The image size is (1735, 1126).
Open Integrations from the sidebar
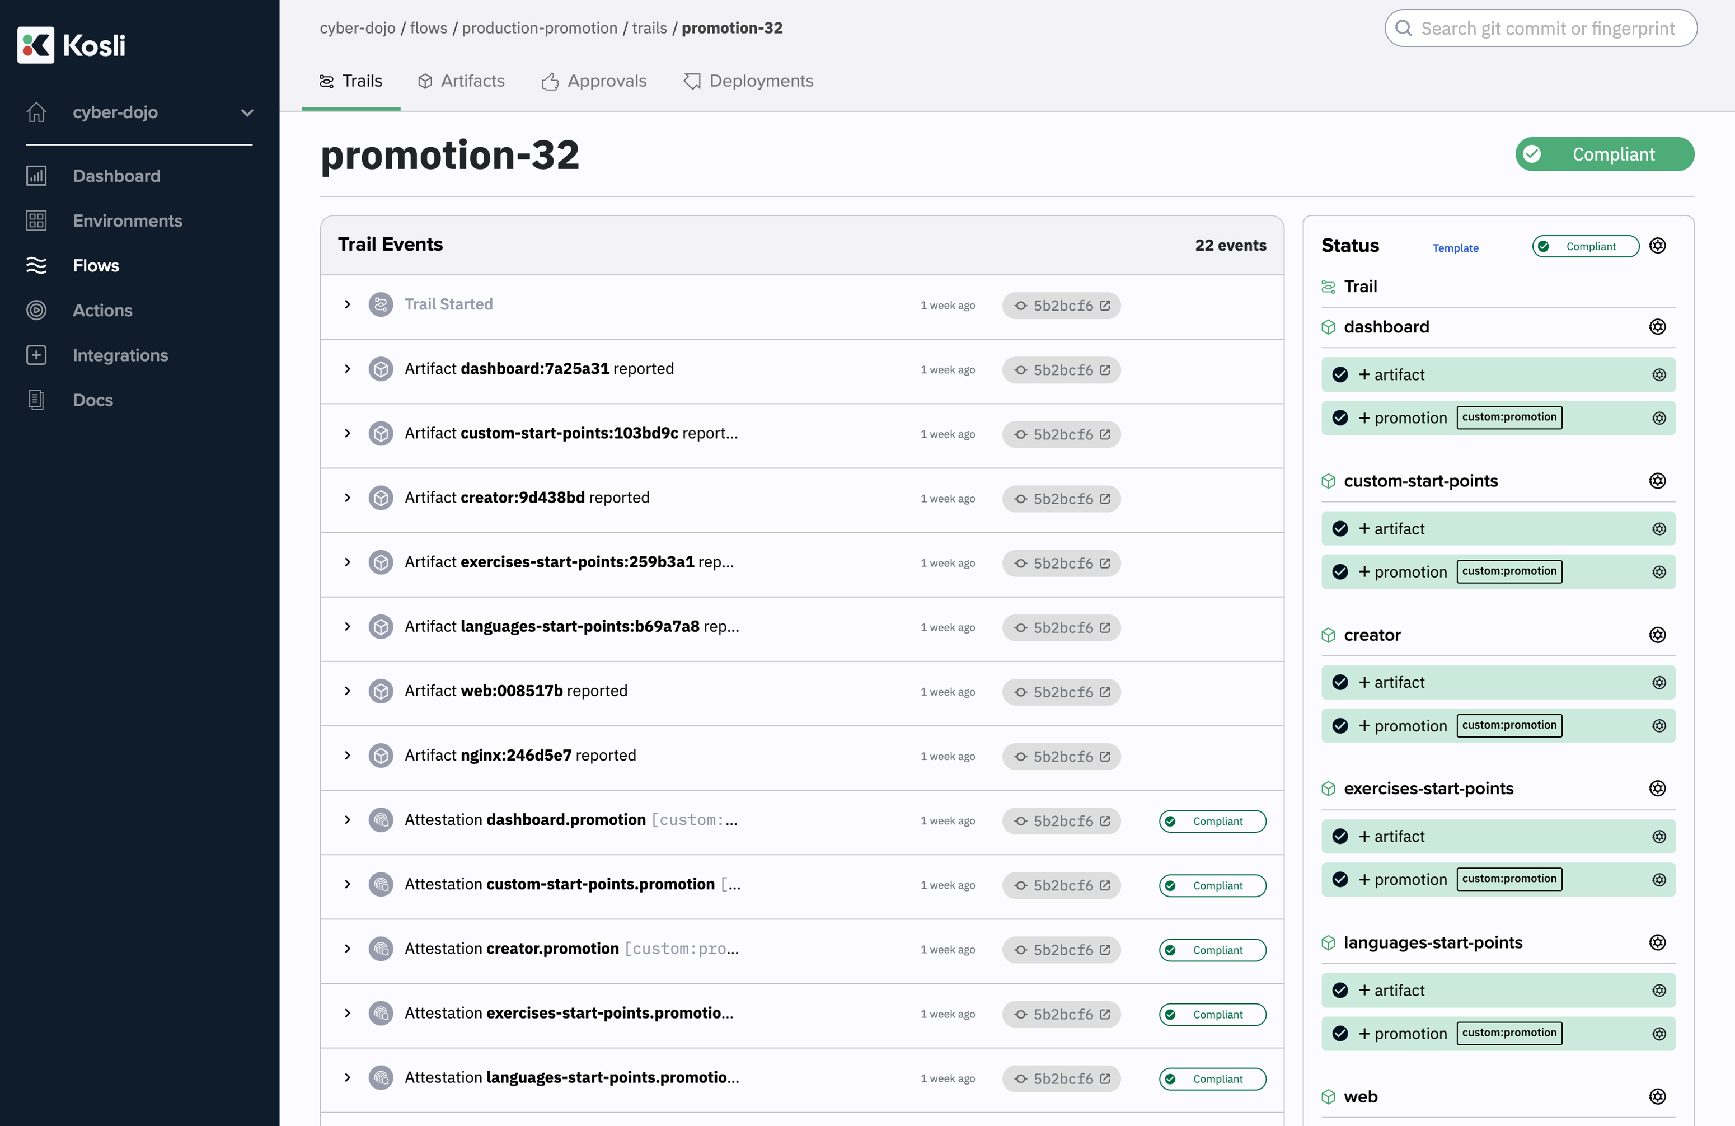pos(120,355)
